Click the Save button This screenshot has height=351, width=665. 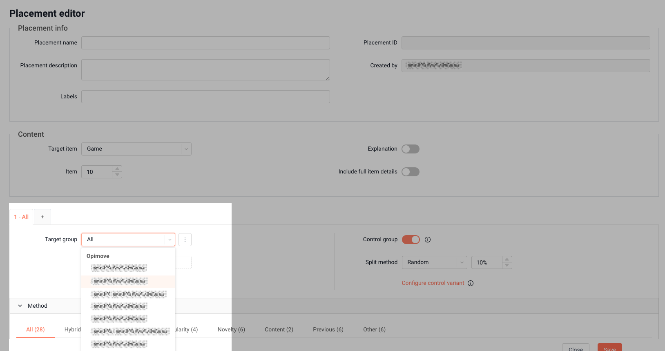pyautogui.click(x=609, y=347)
